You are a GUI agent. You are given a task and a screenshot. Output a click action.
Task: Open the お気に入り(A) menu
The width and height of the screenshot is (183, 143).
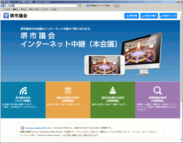34,9
